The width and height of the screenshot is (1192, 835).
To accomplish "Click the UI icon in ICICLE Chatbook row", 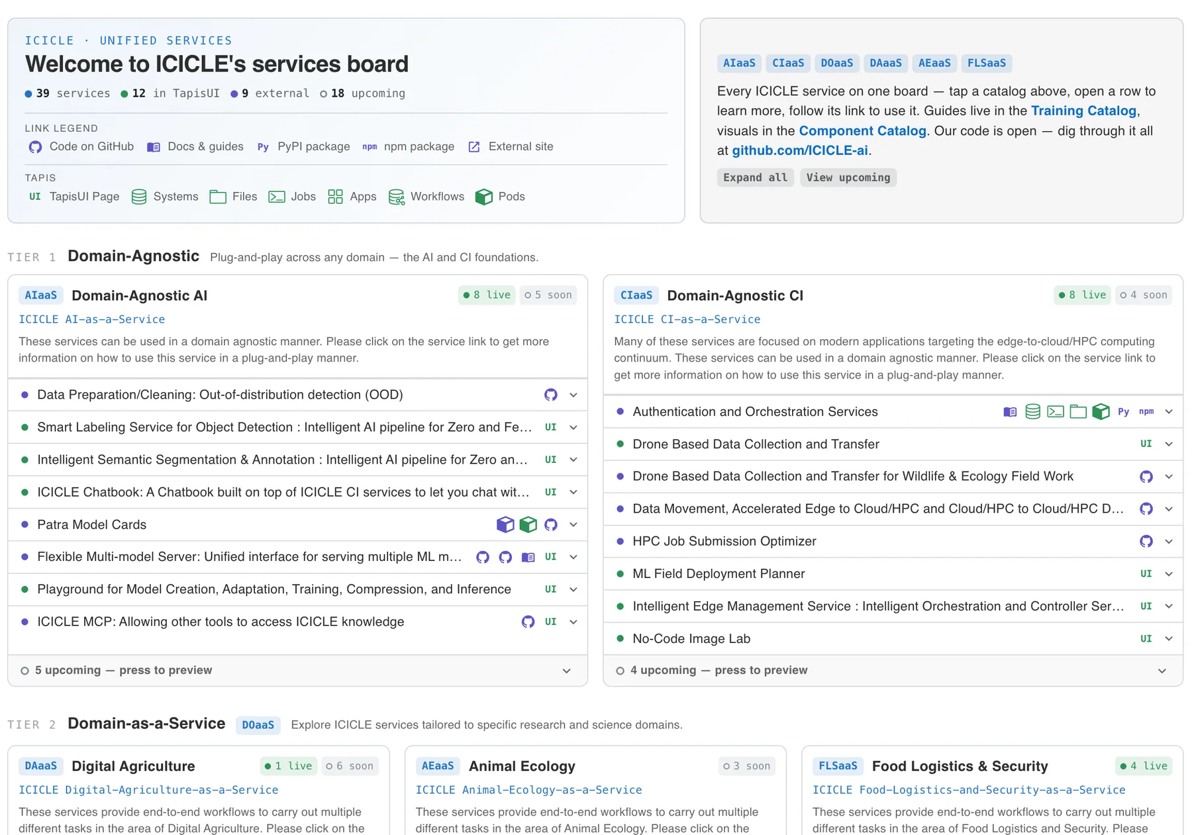I will [x=550, y=492].
